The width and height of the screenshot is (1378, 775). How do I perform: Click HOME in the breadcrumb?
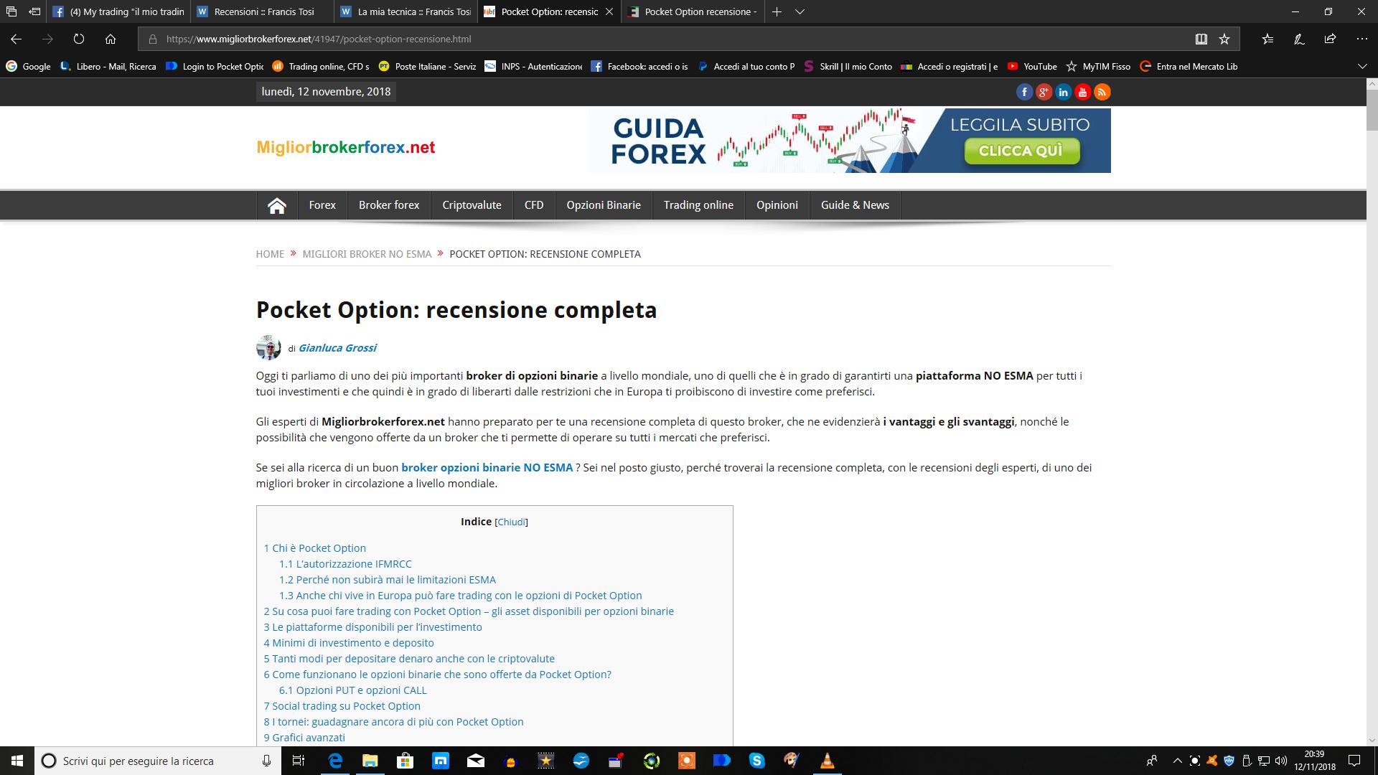coord(270,254)
